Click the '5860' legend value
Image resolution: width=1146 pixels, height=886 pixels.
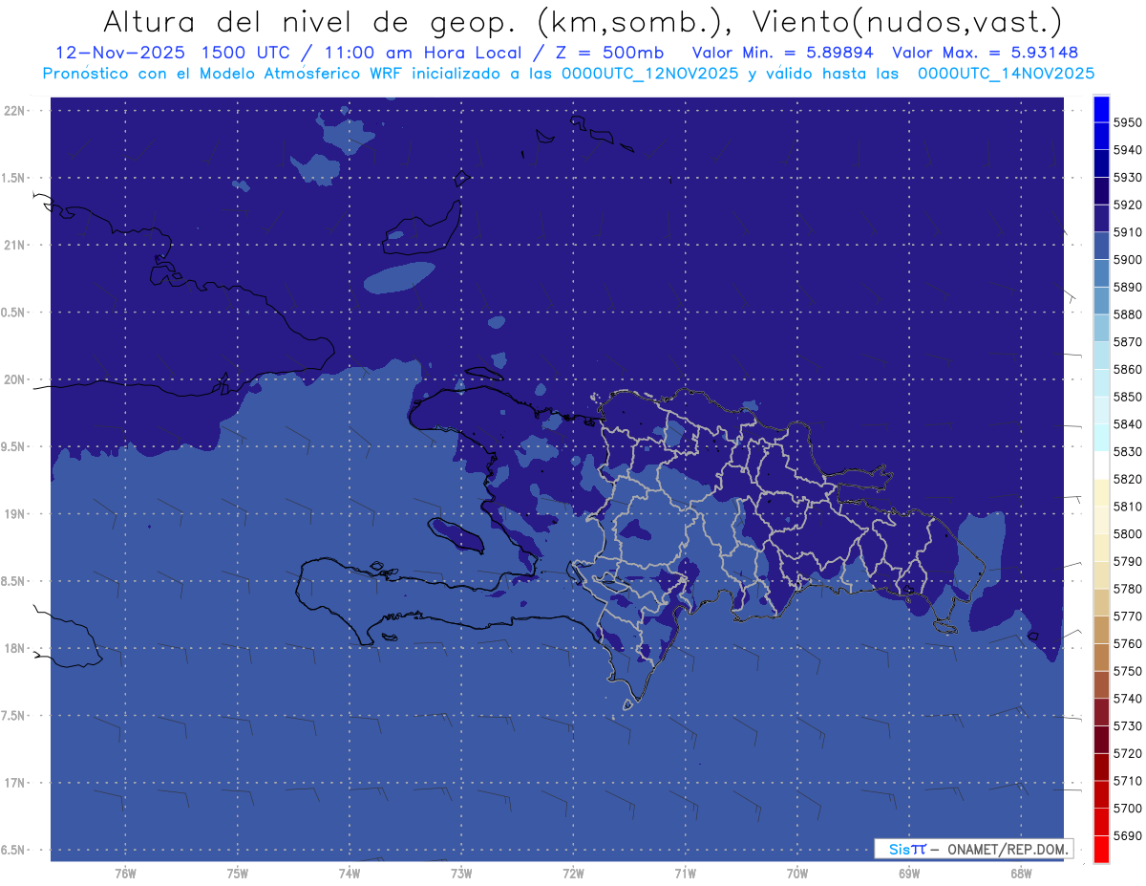[x=1128, y=369]
